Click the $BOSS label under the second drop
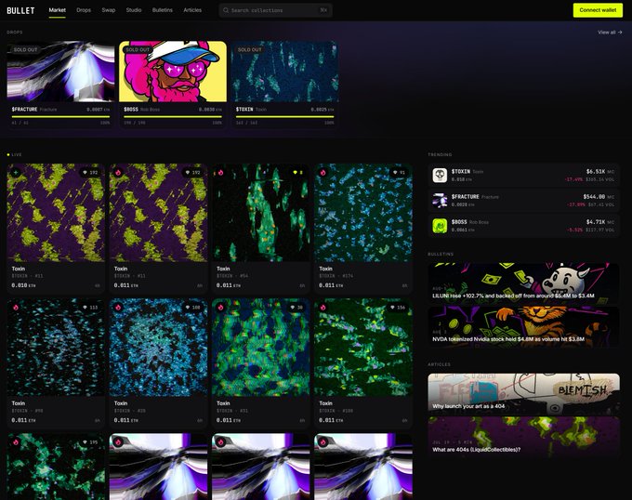The height and width of the screenshot is (500, 632). 131,109
